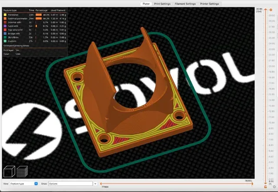Toggle the Custom light green swatch
Image resolution: width=278 pixels, height=192 pixels.
pos(5,41)
